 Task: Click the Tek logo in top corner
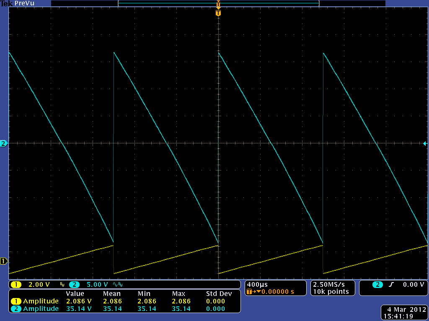click(x=7, y=3)
